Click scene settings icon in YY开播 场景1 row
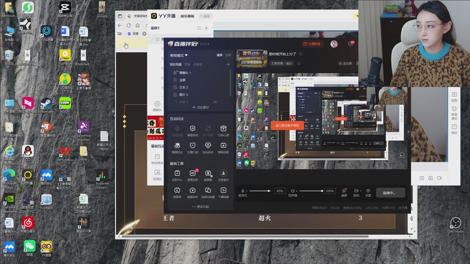The height and width of the screenshot is (264, 470). click(x=199, y=28)
